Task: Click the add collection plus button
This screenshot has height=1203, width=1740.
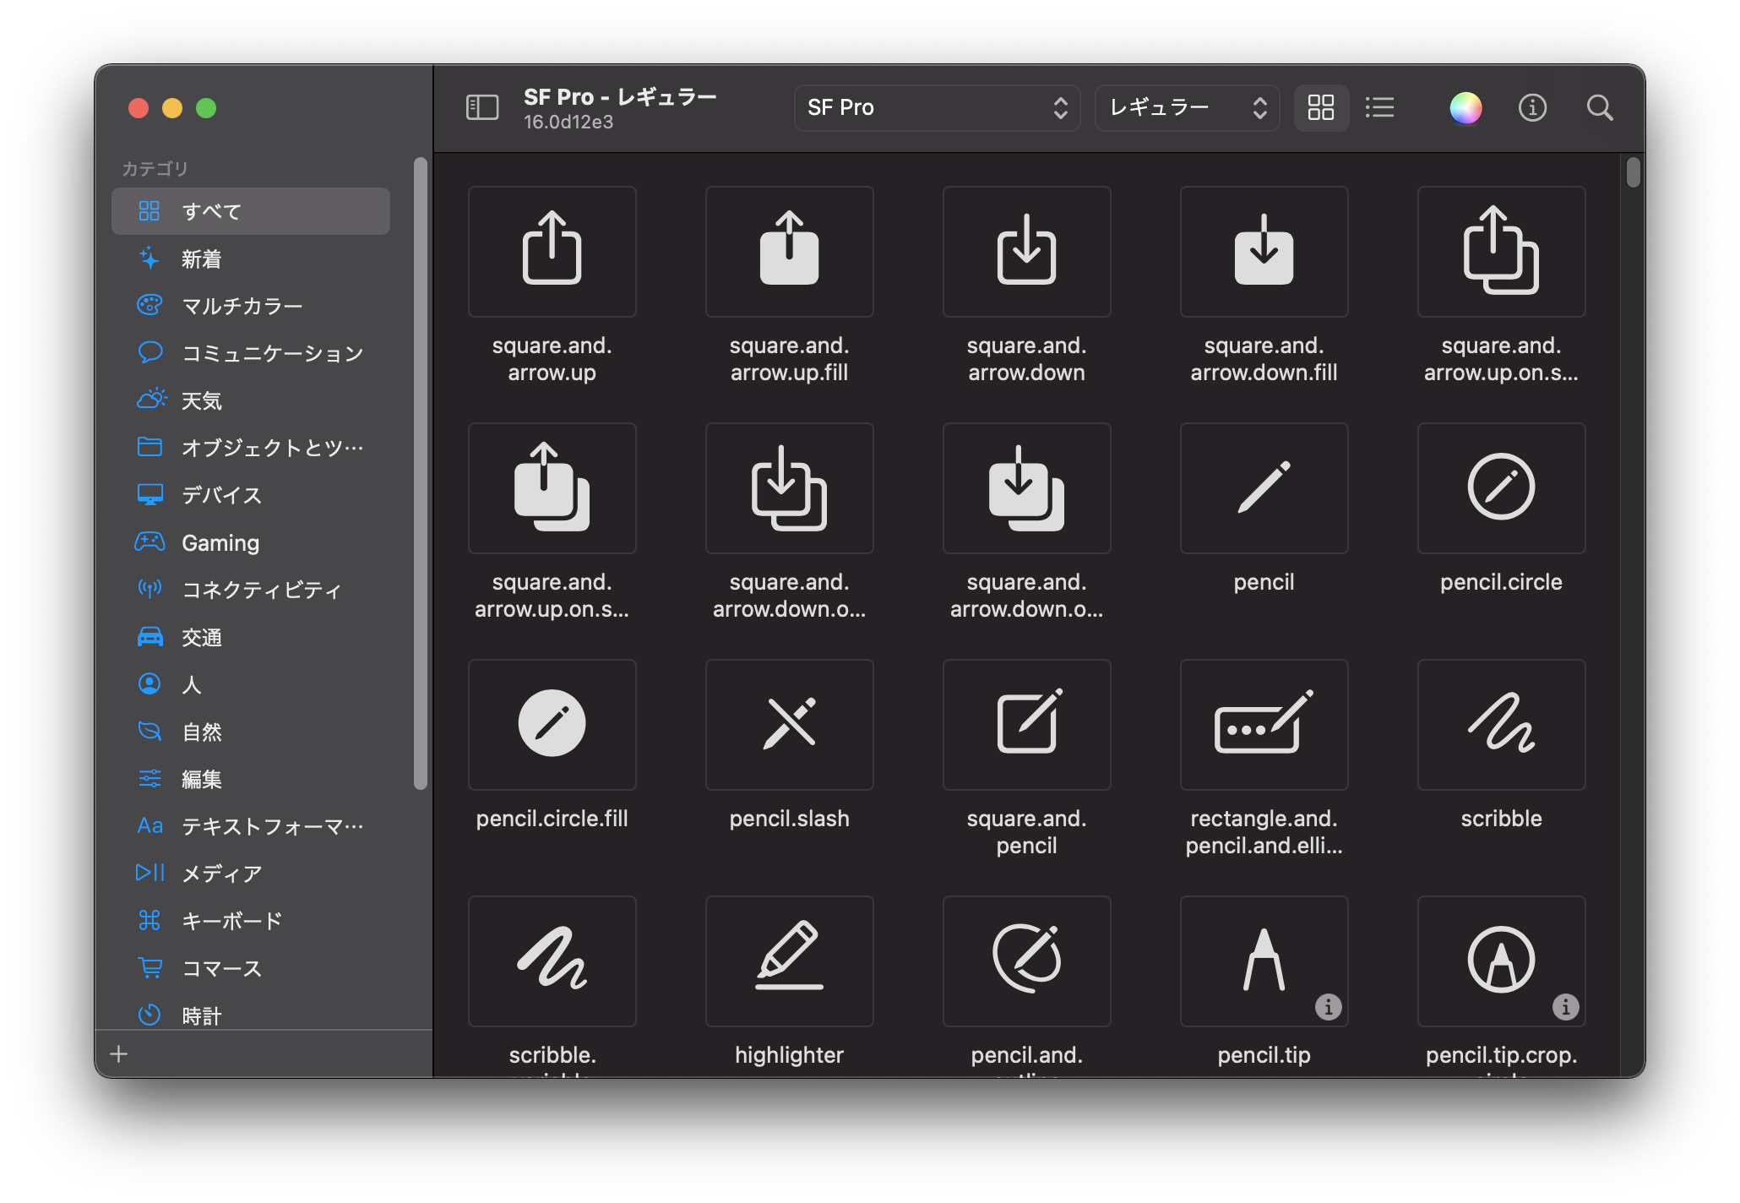Action: coord(119,1053)
